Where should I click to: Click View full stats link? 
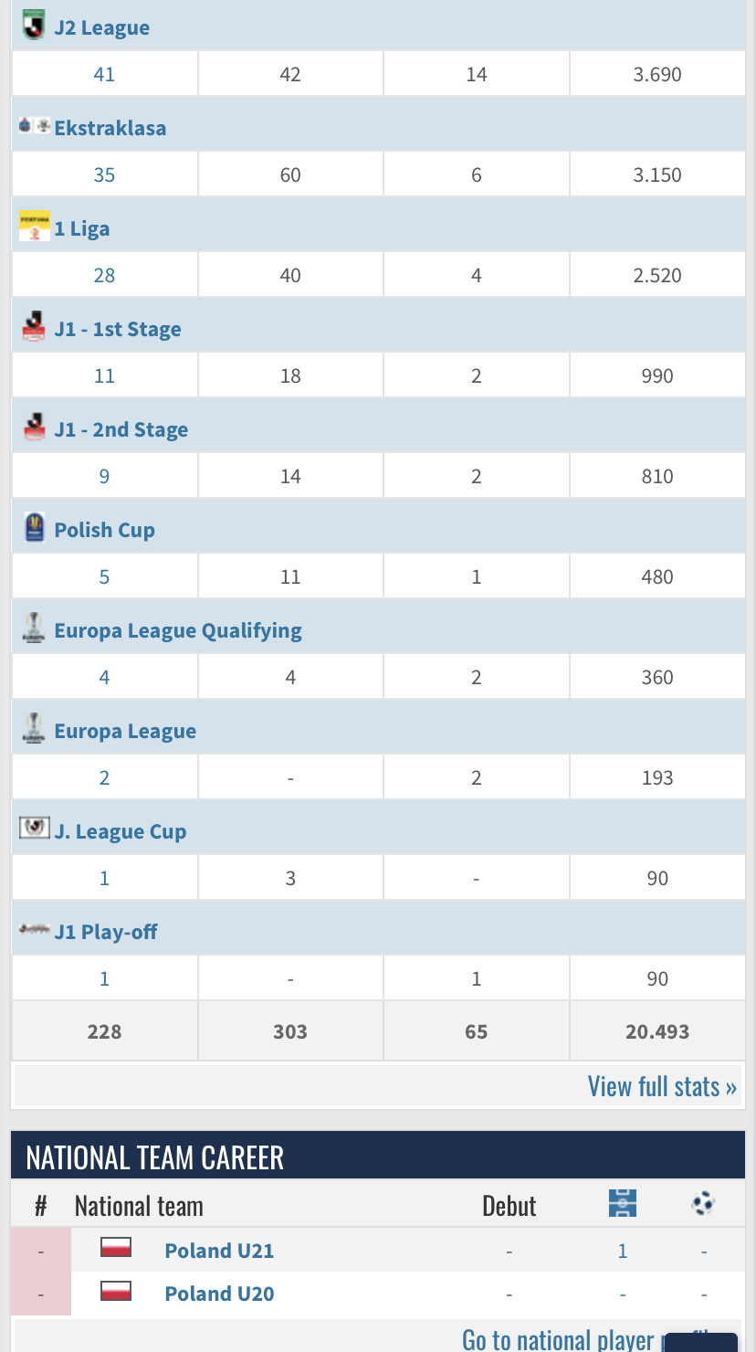(x=662, y=1086)
